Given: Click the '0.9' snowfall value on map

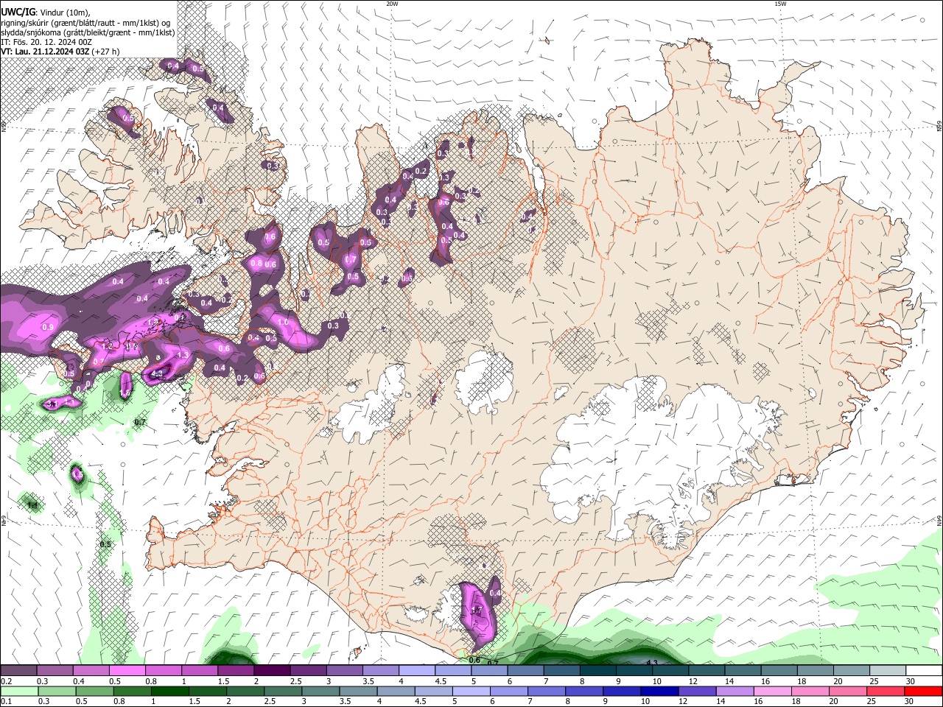Looking at the screenshot, I should 49,326.
